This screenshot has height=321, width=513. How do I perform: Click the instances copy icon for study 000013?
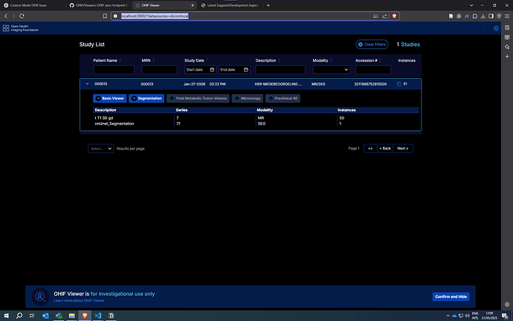click(x=399, y=84)
